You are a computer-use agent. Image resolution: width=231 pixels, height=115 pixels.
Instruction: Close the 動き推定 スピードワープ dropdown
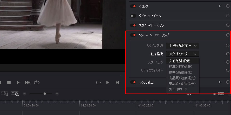coord(183,54)
